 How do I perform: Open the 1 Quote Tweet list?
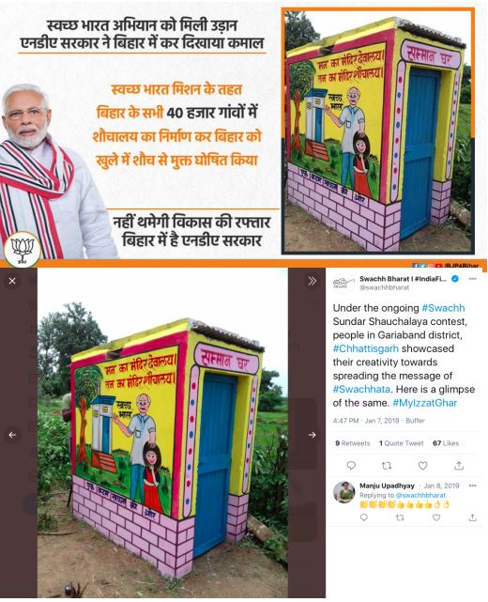tap(402, 443)
